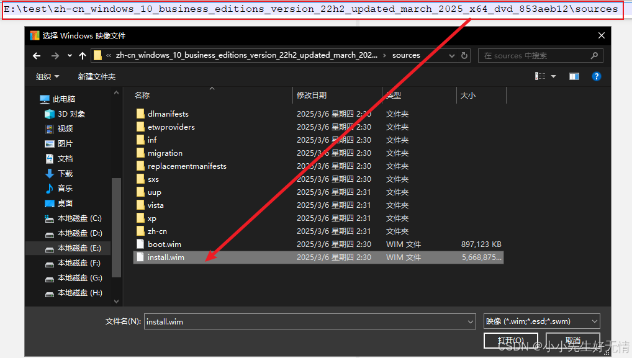This screenshot has height=358, width=632.
Task: Go up one folder level
Action: click(x=83, y=55)
